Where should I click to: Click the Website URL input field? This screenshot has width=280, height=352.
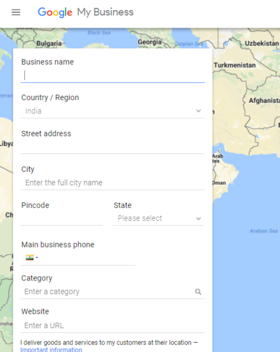point(112,326)
